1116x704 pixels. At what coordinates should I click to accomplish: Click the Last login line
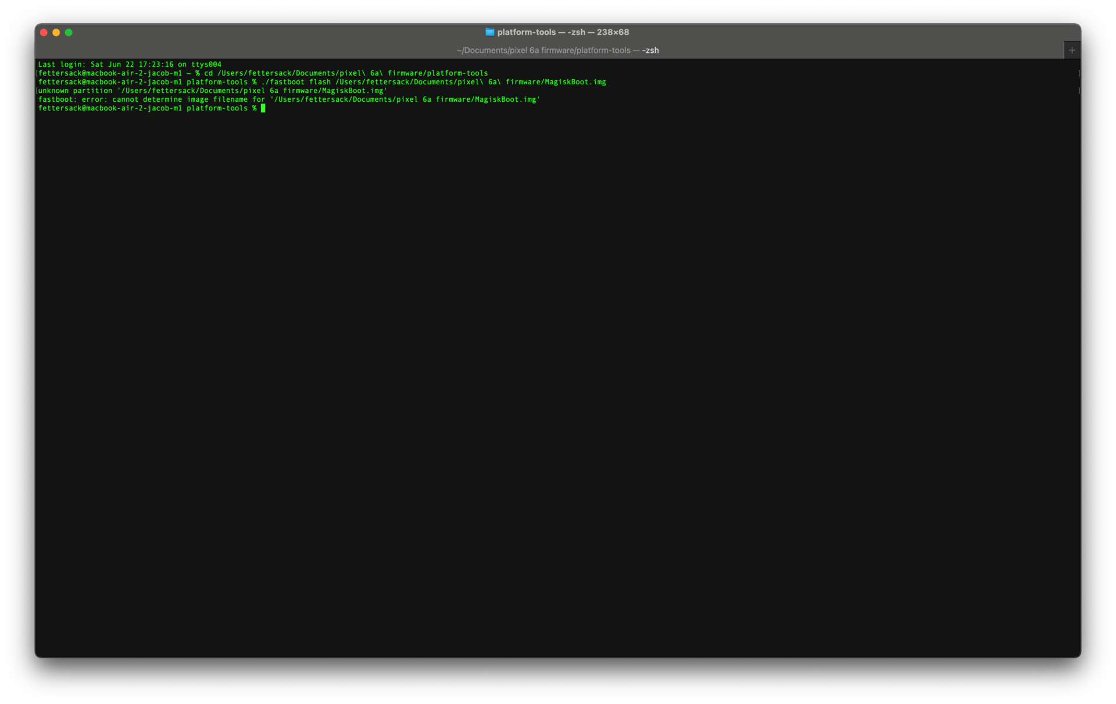tap(129, 65)
